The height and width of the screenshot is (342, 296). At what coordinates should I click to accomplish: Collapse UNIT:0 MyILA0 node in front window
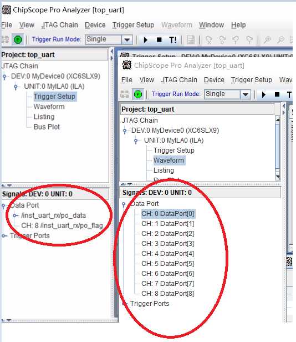(x=136, y=141)
